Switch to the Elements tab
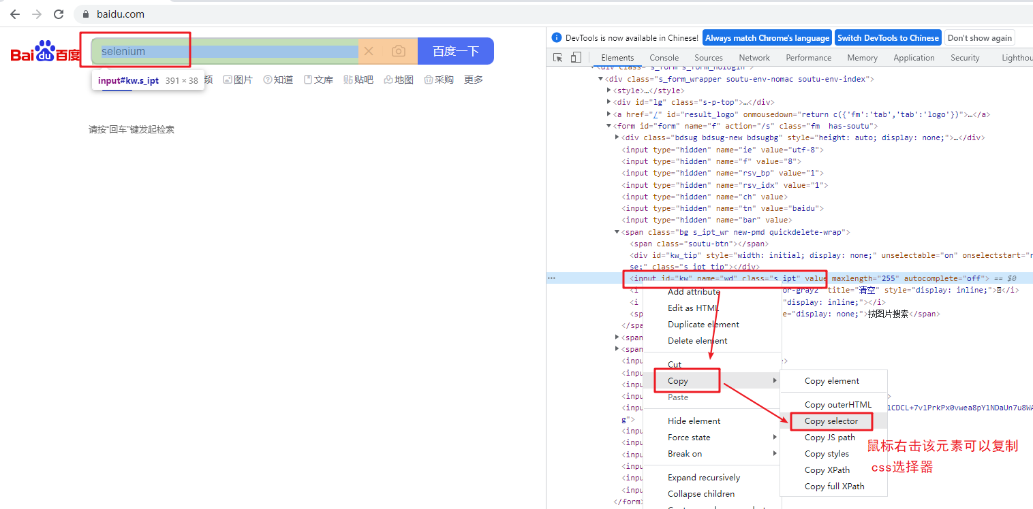Screen dimensions: 1033x509 coord(617,58)
